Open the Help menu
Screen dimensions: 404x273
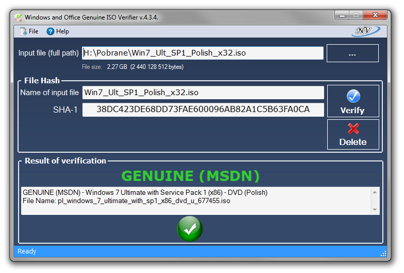[58, 31]
